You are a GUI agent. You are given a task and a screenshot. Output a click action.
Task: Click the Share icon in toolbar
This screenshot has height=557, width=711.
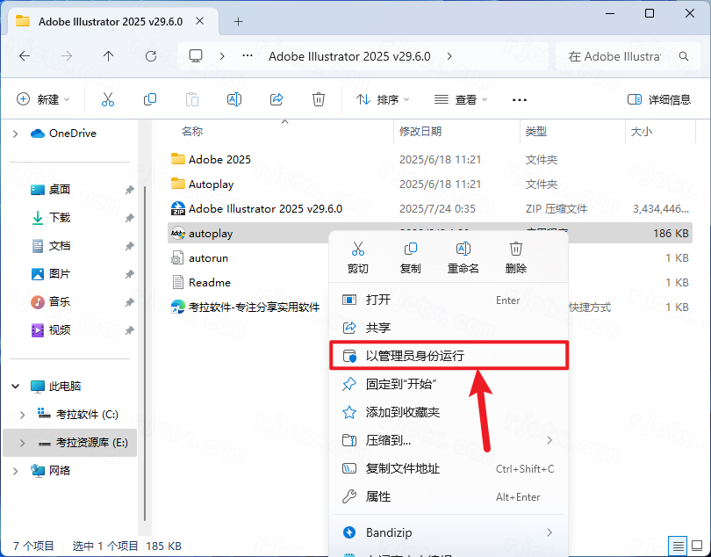276,99
